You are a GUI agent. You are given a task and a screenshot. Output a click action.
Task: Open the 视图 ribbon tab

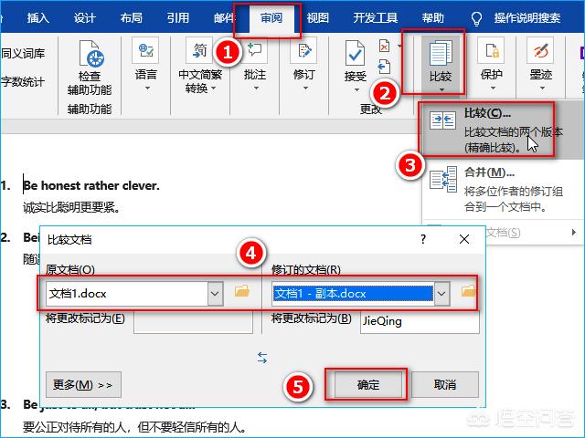[317, 17]
